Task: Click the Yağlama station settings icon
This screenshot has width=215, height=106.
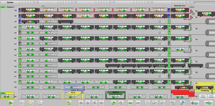Action: [106, 92]
